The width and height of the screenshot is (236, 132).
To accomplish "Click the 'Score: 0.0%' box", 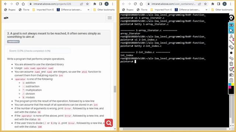I will coord(39,51).
